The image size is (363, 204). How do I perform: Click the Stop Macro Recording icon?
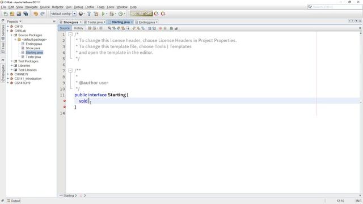pos(165,28)
